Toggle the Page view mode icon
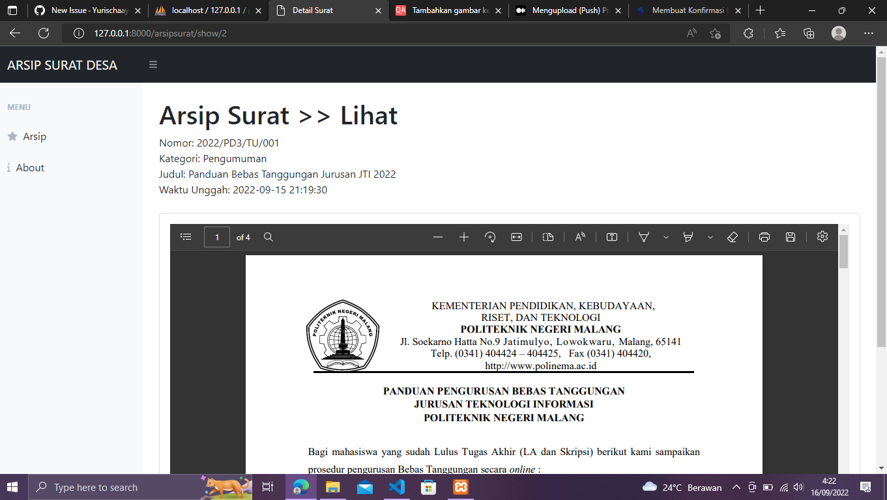 pos(547,237)
